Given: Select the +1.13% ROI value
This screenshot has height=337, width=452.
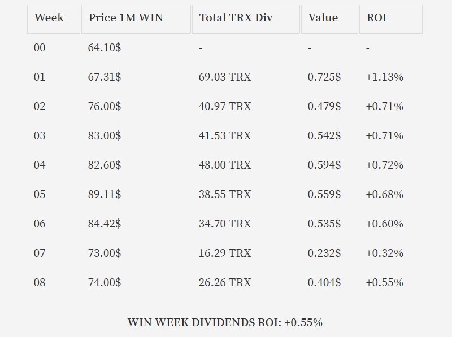Looking at the screenshot, I should 385,77.
